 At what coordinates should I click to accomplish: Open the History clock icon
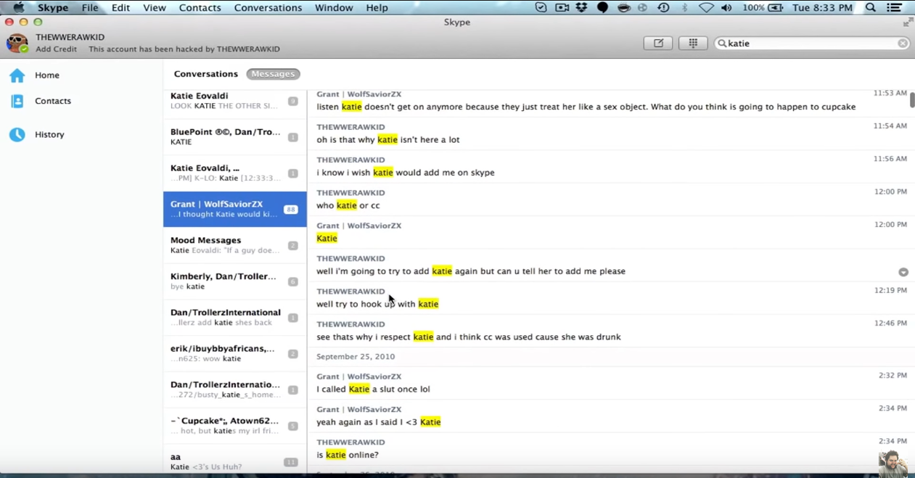pos(17,135)
